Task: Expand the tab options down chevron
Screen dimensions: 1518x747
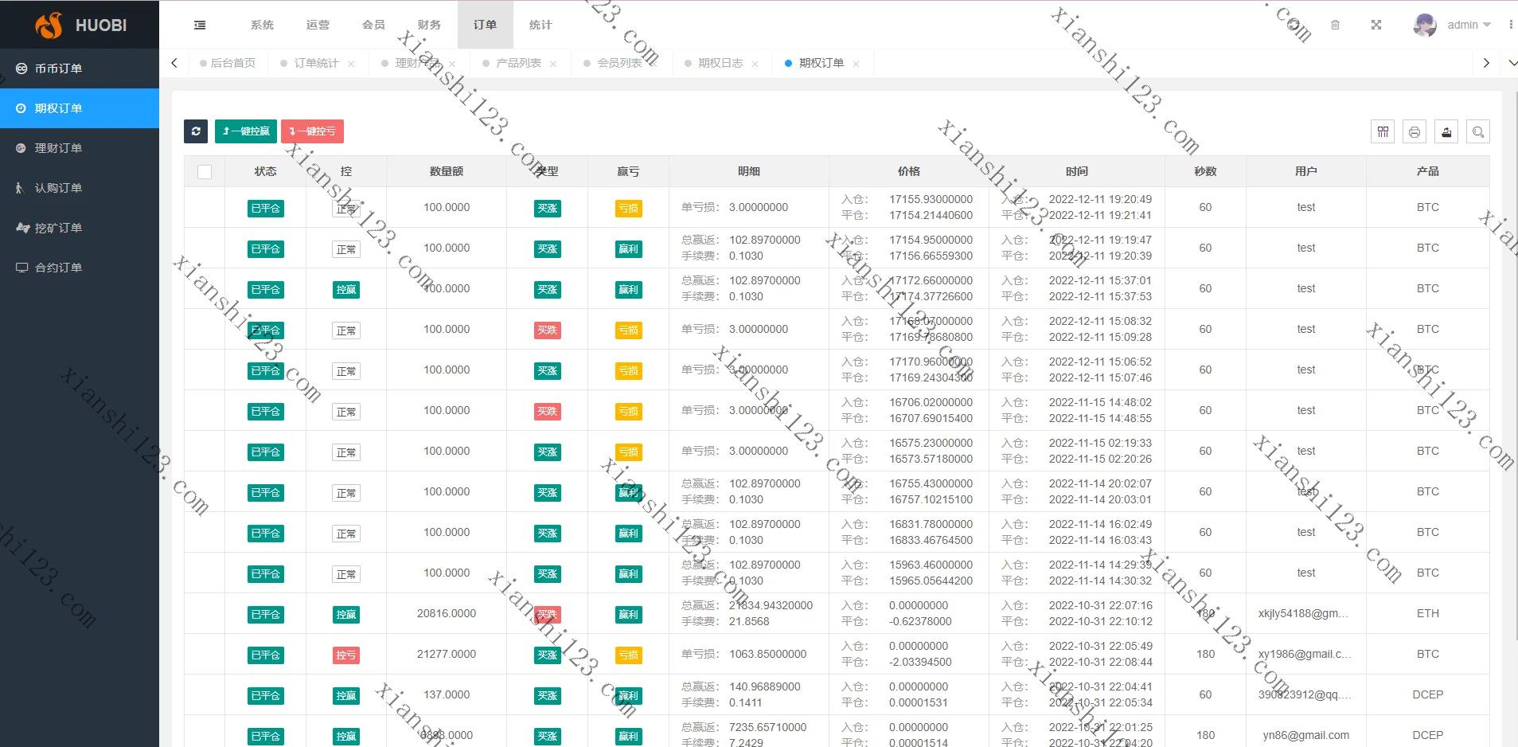Action: tap(1512, 63)
